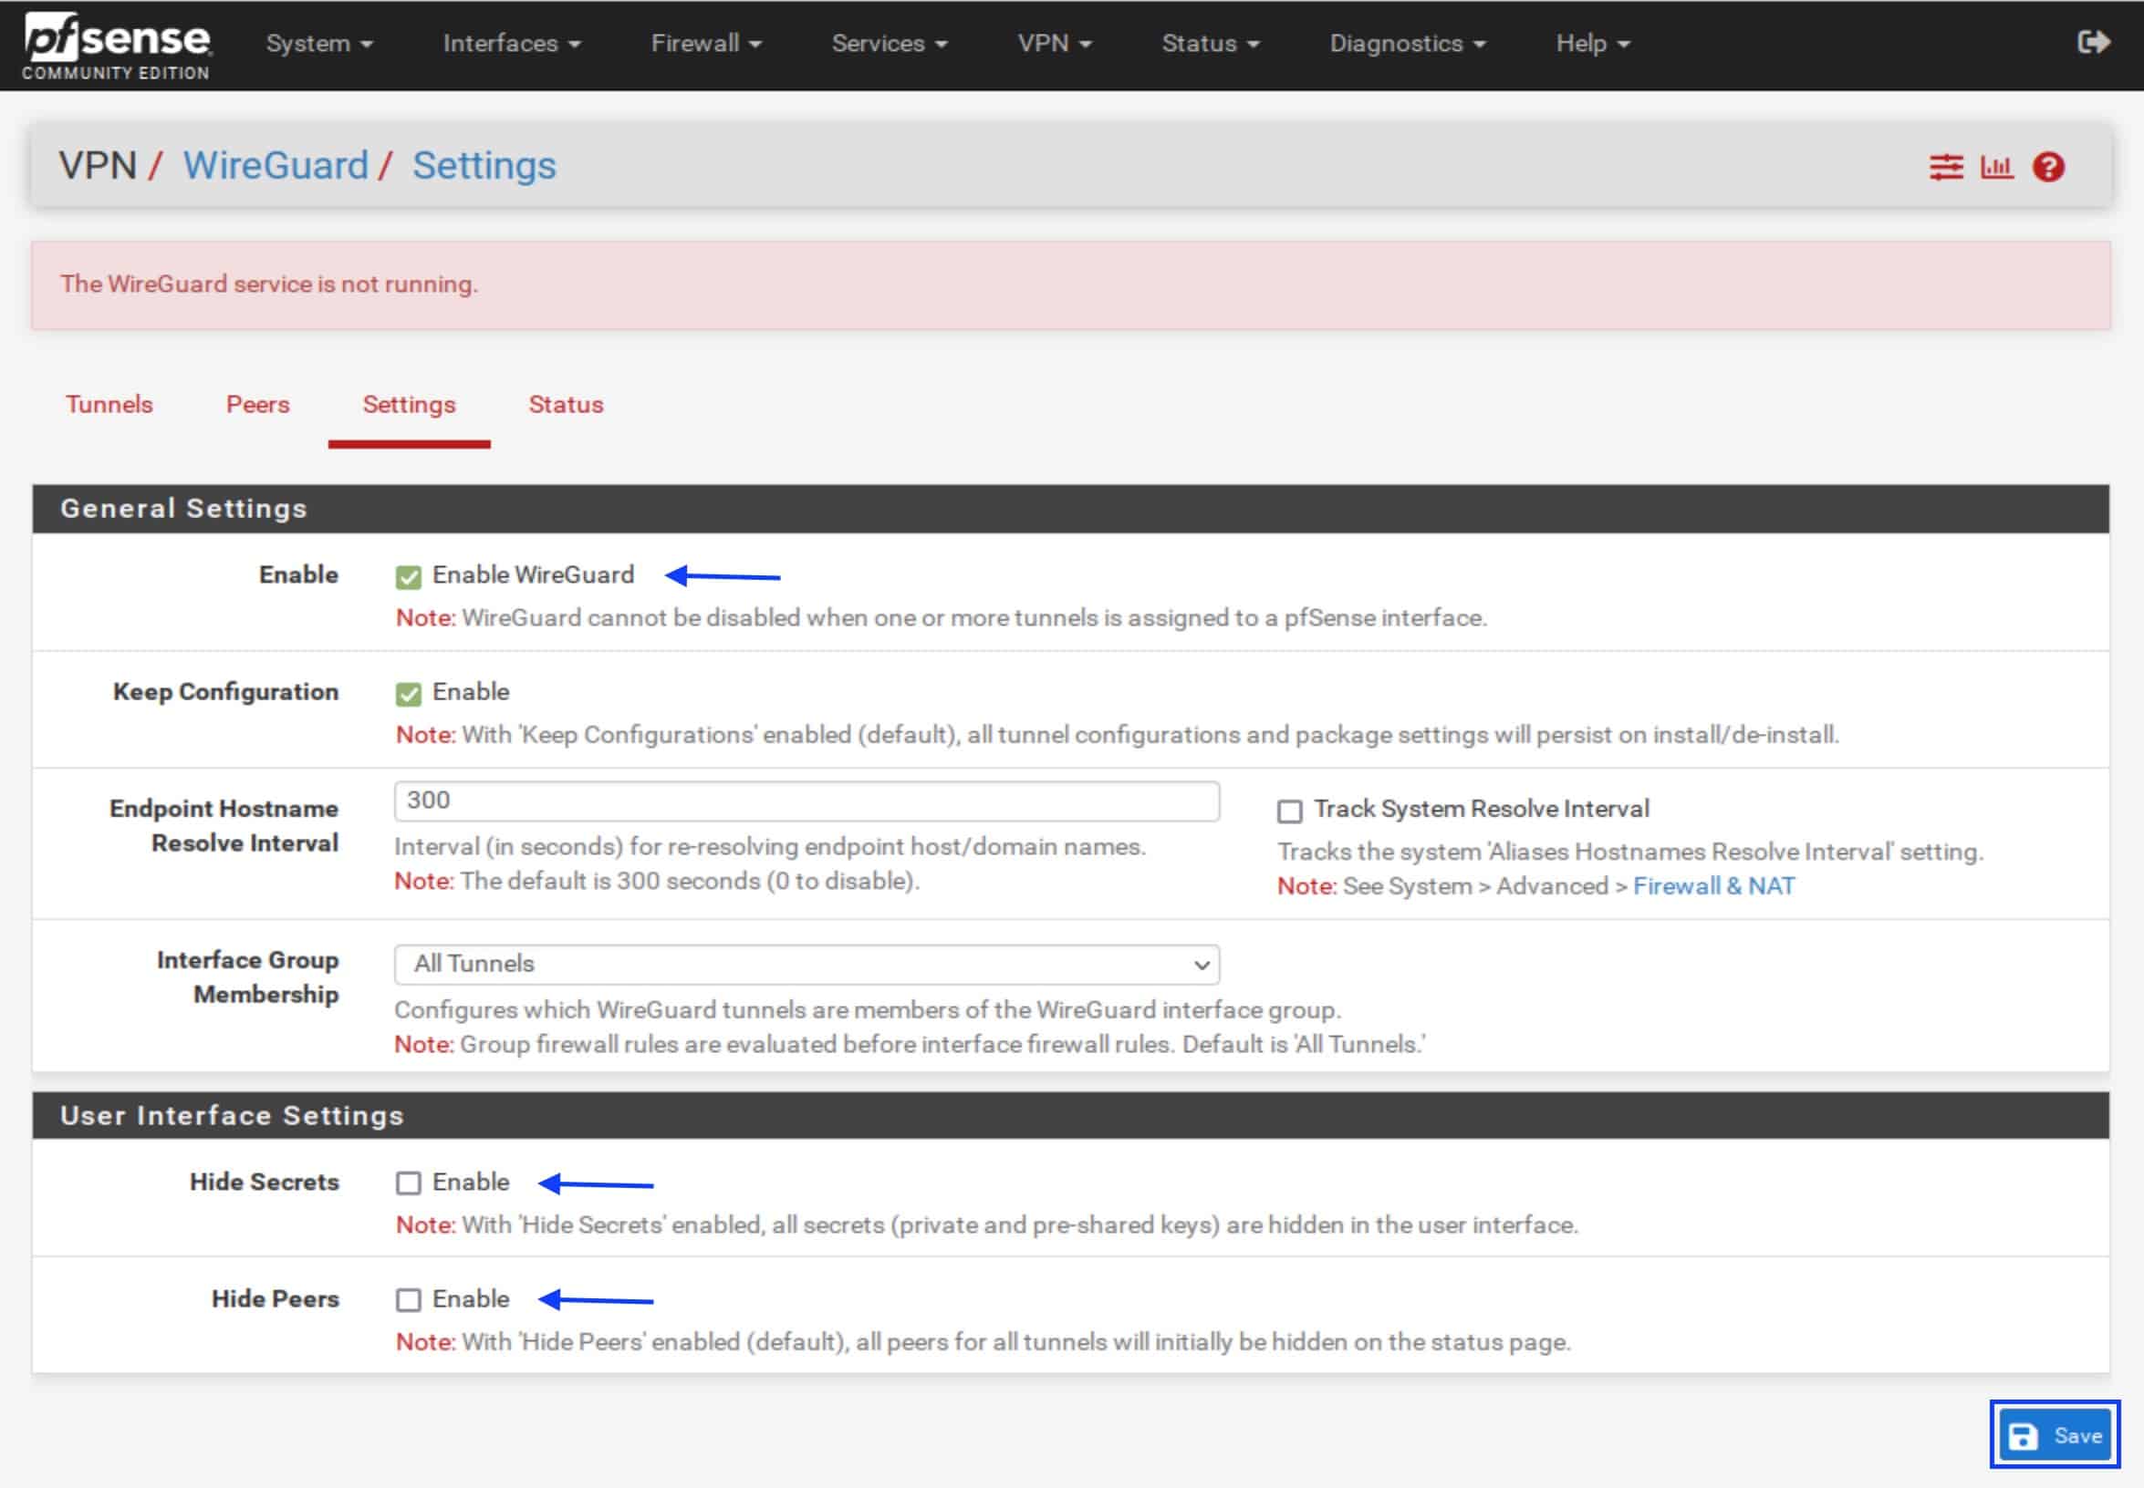Enable the Hide Secrets checkbox

(x=408, y=1183)
